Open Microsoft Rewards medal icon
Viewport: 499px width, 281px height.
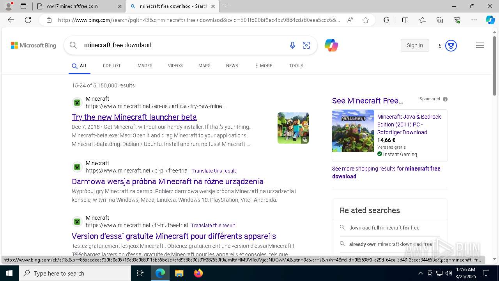[451, 46]
